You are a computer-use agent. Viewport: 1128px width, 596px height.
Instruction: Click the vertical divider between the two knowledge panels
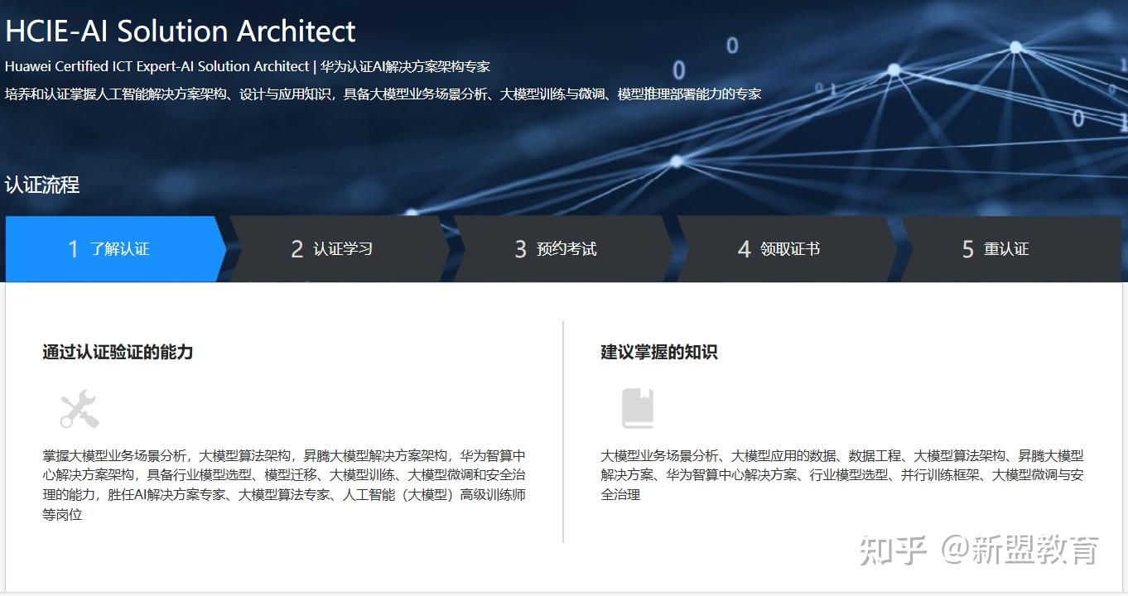tap(564, 430)
